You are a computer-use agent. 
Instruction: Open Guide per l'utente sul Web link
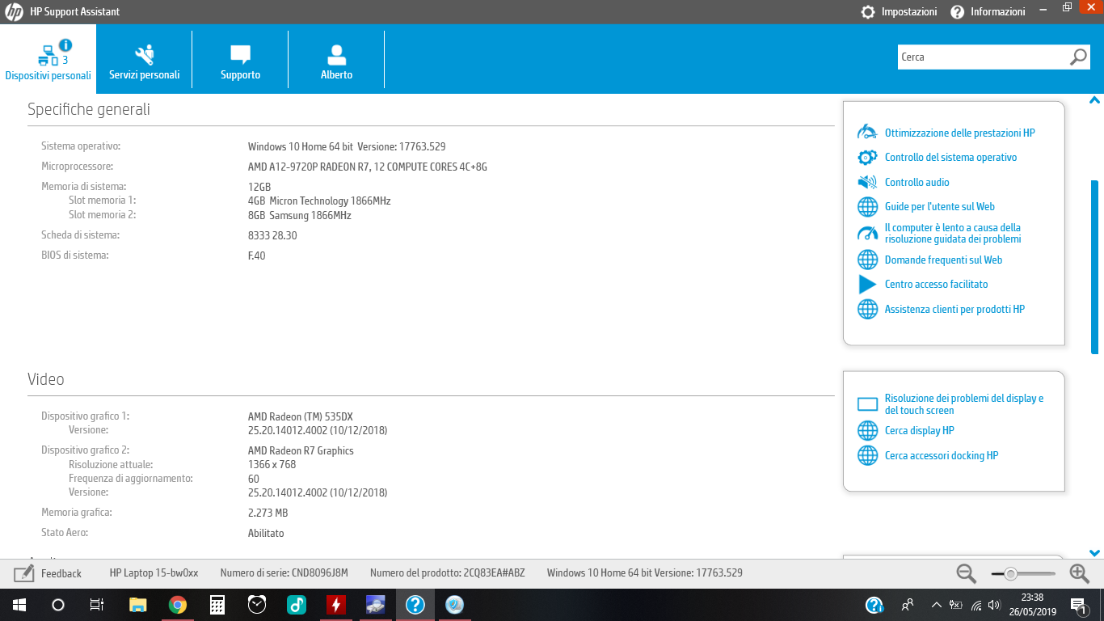click(x=939, y=207)
